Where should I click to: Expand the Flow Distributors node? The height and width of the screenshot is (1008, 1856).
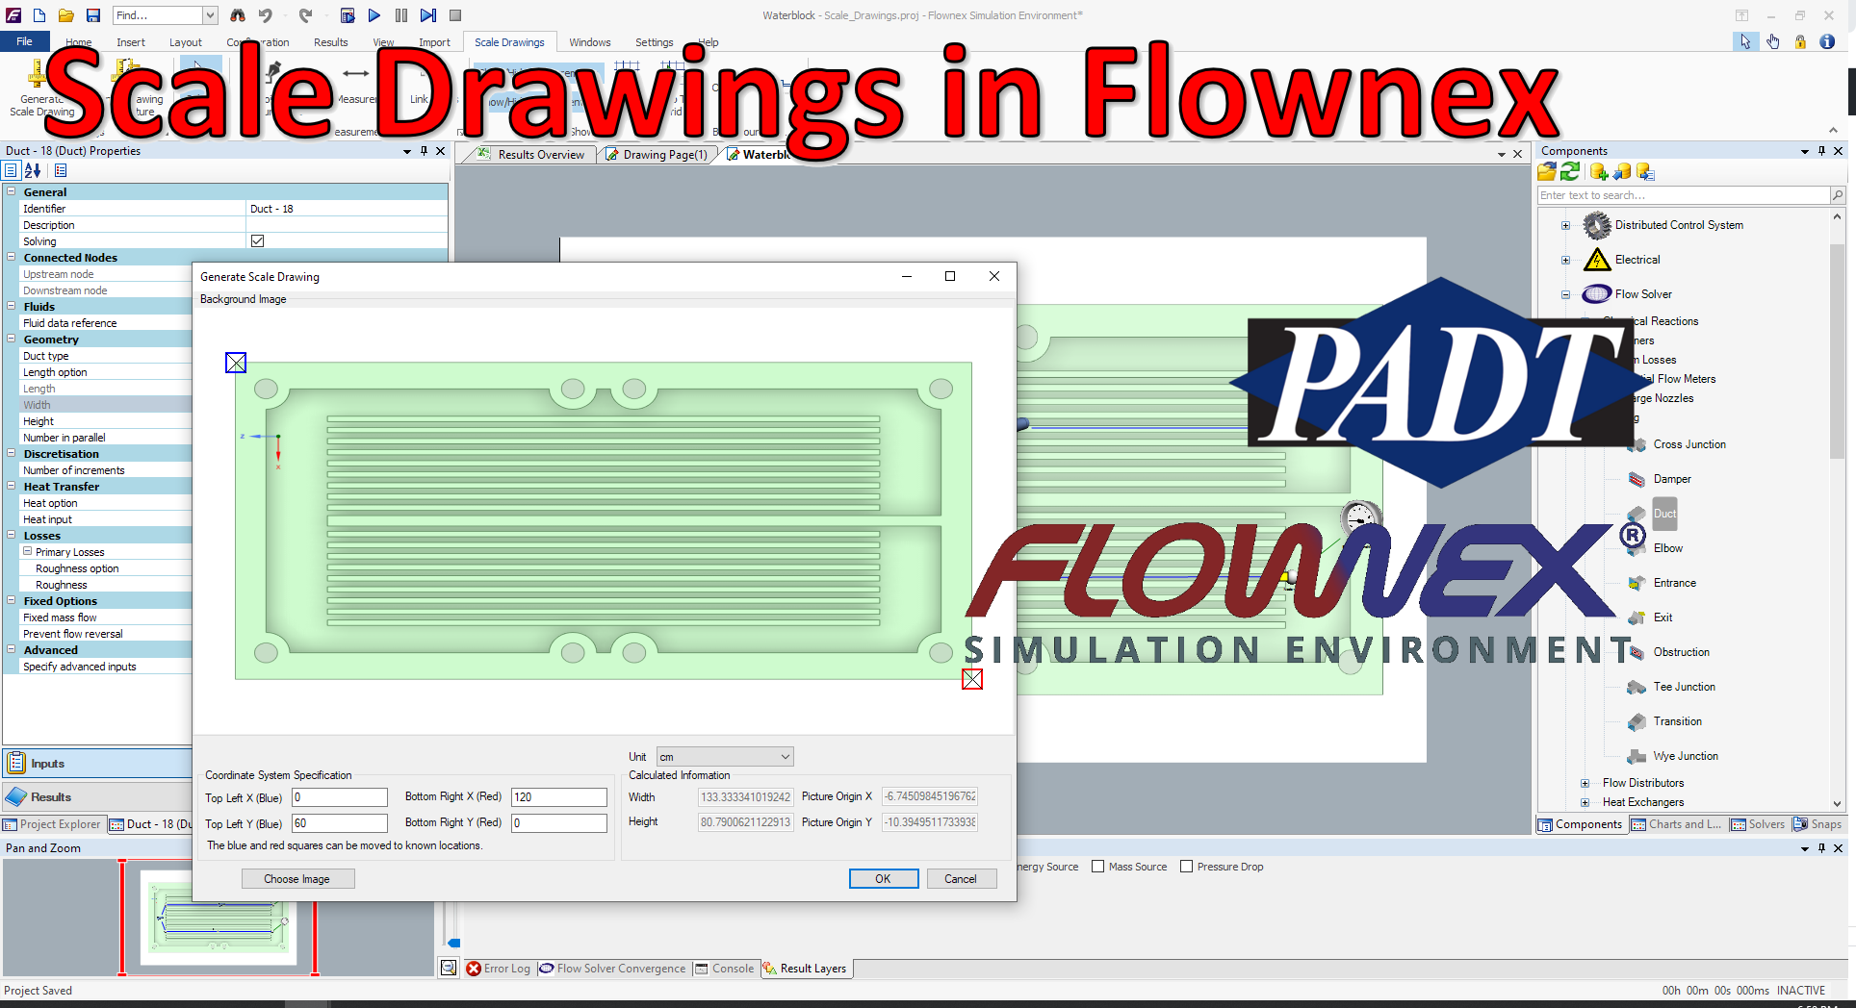(x=1585, y=783)
